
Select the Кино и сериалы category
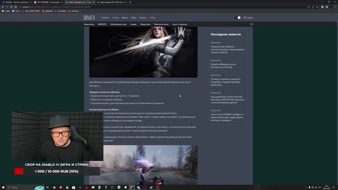[180, 24]
